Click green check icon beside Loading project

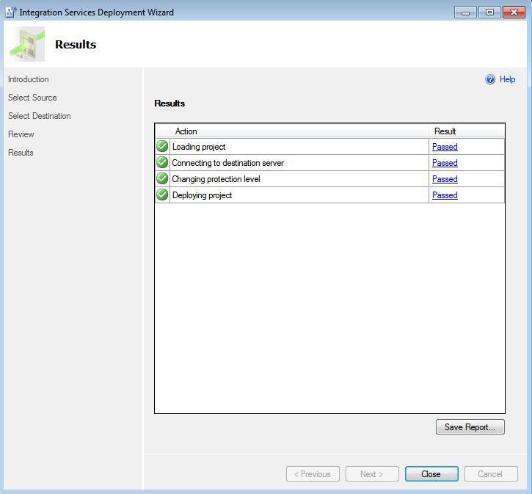coord(162,147)
